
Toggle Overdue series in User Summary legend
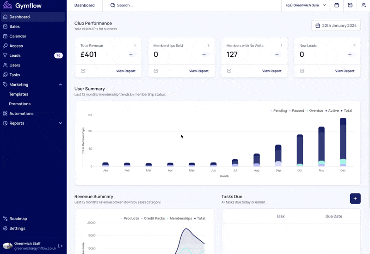pyautogui.click(x=315, y=111)
